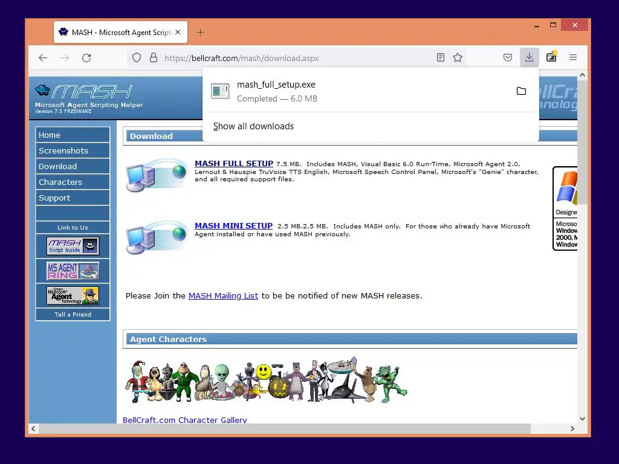
Task: Open tracking protection shield icon
Action: (x=136, y=58)
